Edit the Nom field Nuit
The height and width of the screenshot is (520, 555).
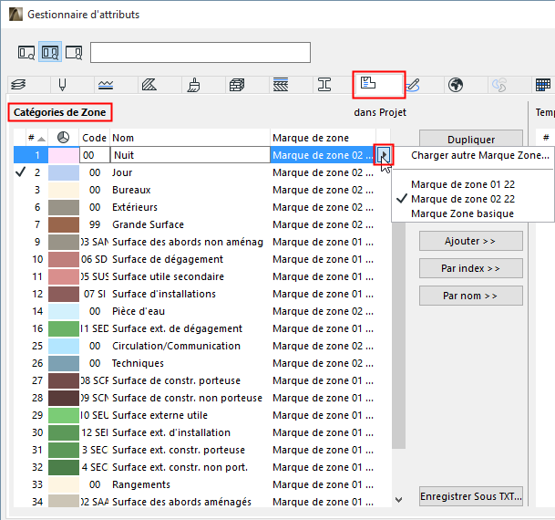coord(190,155)
